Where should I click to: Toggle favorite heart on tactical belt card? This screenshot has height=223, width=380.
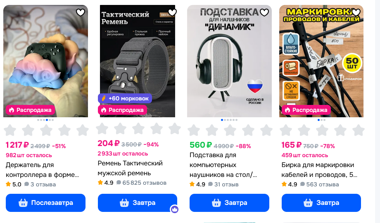point(172,12)
